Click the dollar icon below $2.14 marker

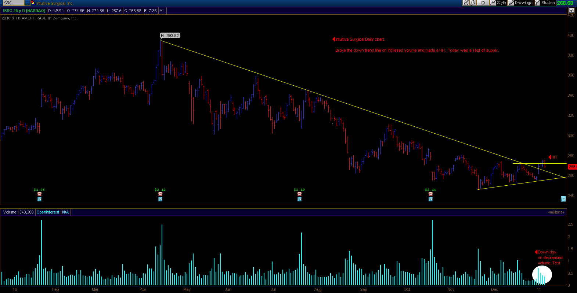tap(430, 199)
